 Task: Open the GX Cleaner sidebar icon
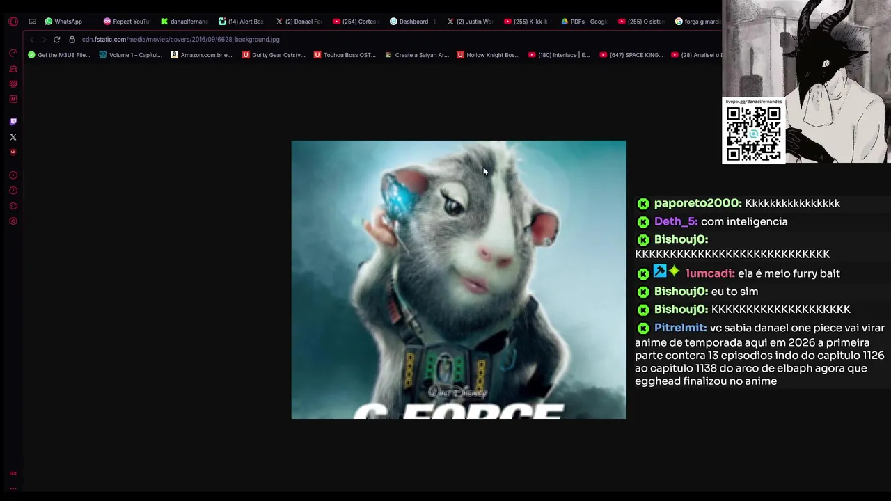tap(13, 69)
